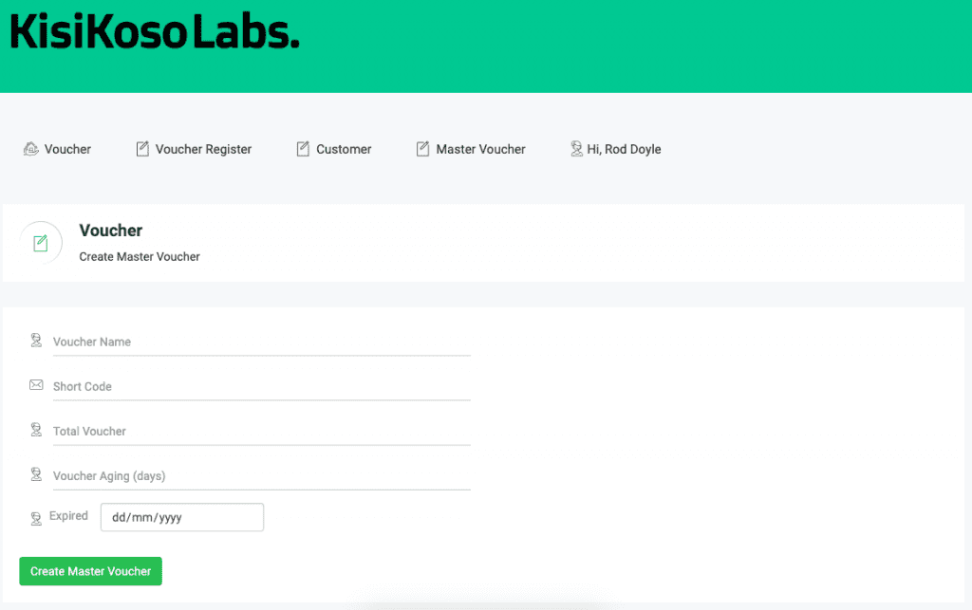Click the Voucher icon in navigation bar
The image size is (972, 610).
pos(31,149)
